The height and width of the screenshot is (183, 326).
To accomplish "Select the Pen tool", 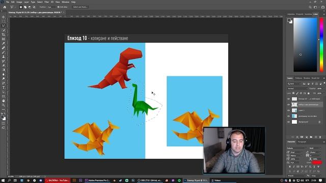I will pyautogui.click(x=4, y=83).
